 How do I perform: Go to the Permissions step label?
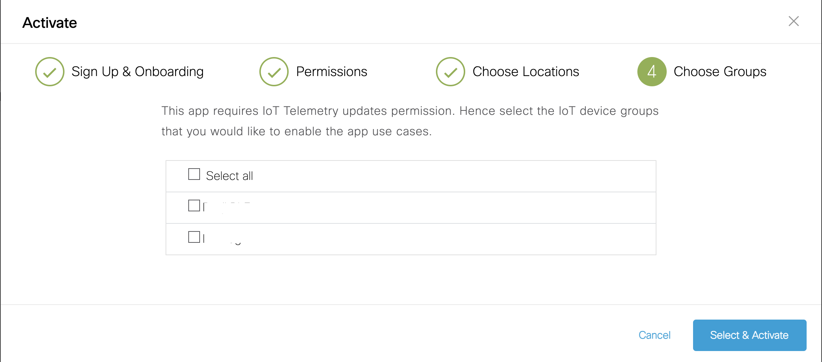[332, 72]
